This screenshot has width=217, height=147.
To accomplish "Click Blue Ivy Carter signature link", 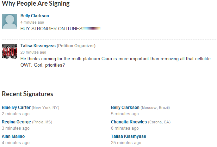I will click(16, 108).
